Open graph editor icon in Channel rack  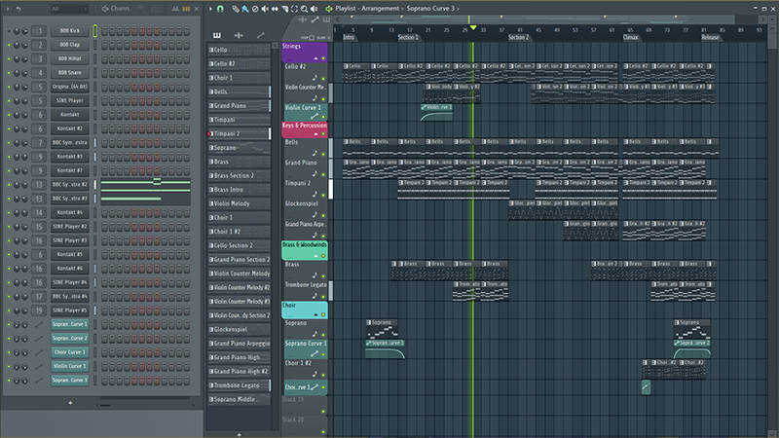pos(175,9)
